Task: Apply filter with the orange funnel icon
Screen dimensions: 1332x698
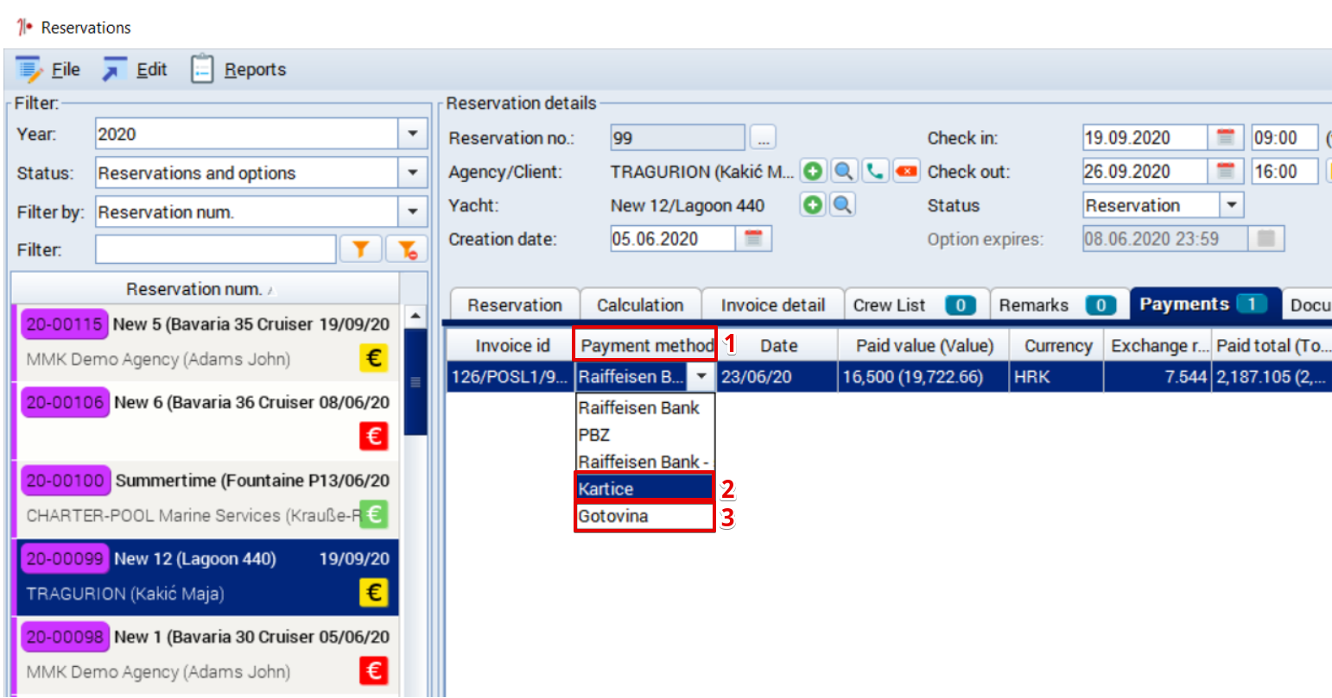Action: pyautogui.click(x=360, y=249)
